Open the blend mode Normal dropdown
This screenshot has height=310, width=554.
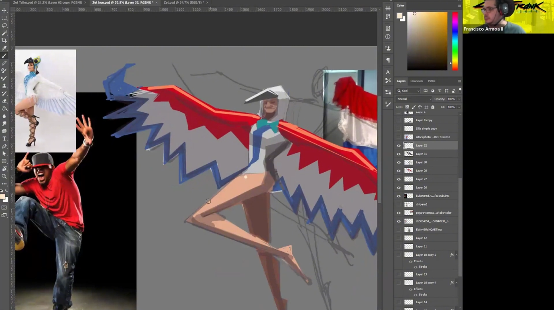coord(414,99)
